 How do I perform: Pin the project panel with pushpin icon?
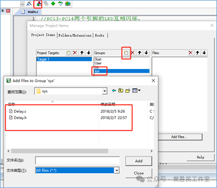coord(3,11)
